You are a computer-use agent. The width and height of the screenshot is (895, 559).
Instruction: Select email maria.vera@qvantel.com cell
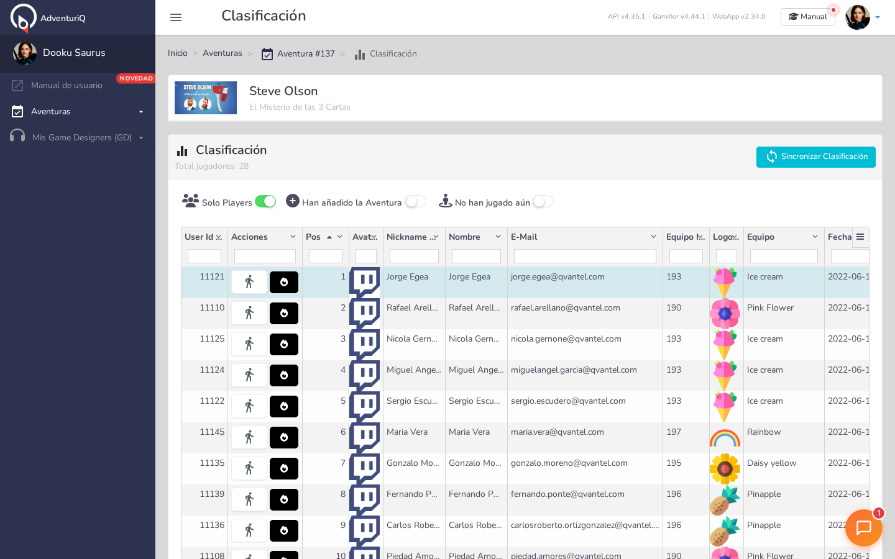click(x=585, y=438)
